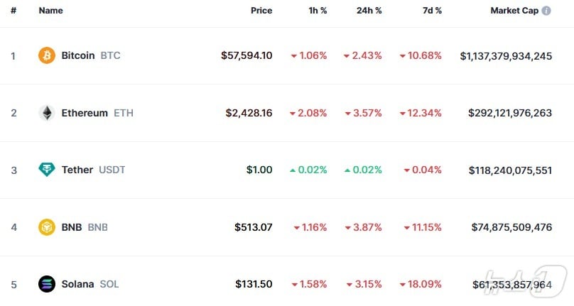Sort table by Price column header
Viewport: 574px width, 306px height.
[x=261, y=11]
